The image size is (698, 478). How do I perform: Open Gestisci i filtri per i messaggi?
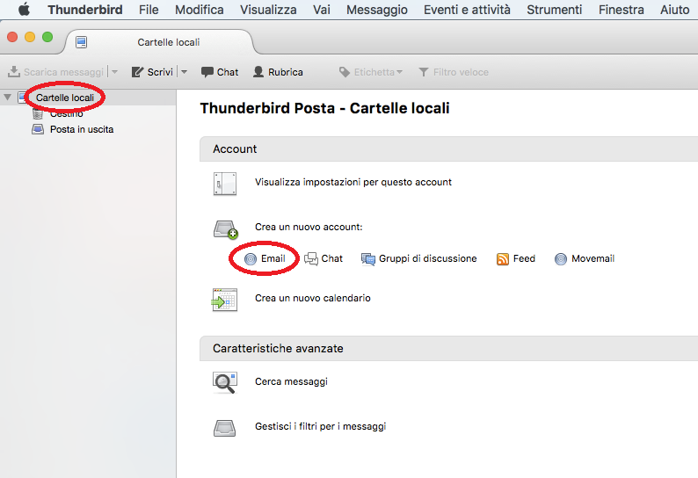[321, 426]
